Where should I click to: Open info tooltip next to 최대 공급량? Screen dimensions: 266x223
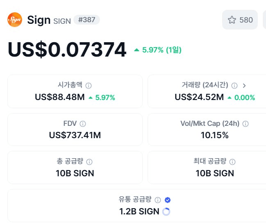[232, 162]
